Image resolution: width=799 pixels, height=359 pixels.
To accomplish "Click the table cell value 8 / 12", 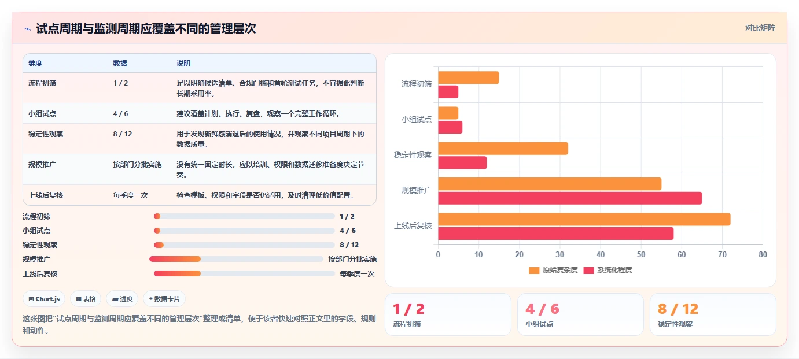I will coord(123,134).
